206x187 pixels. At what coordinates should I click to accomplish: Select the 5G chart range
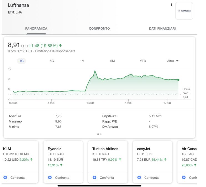point(52,61)
